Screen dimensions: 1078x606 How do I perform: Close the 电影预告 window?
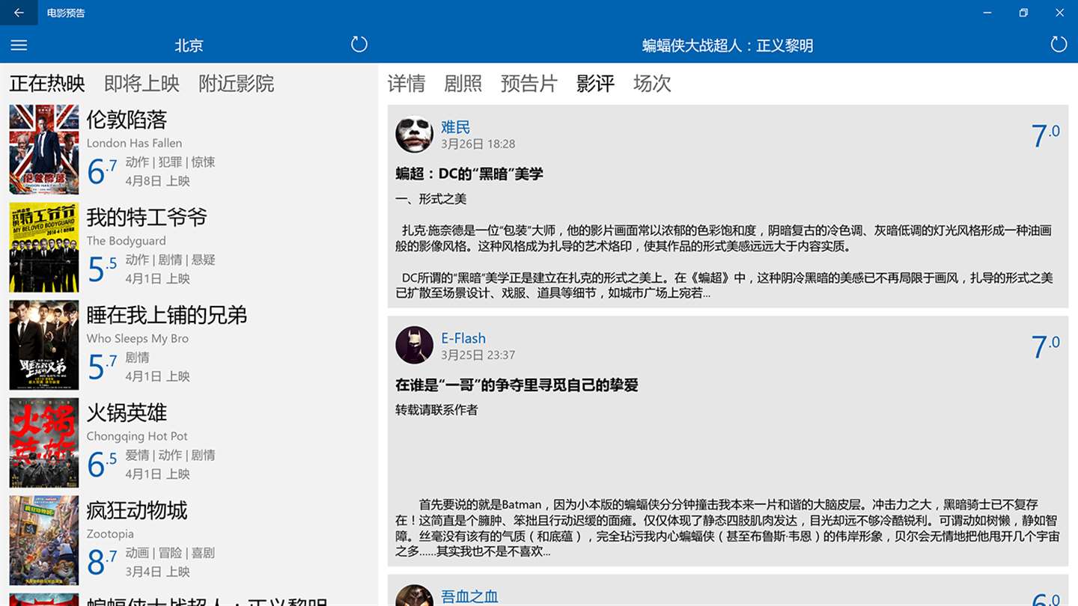click(1059, 13)
